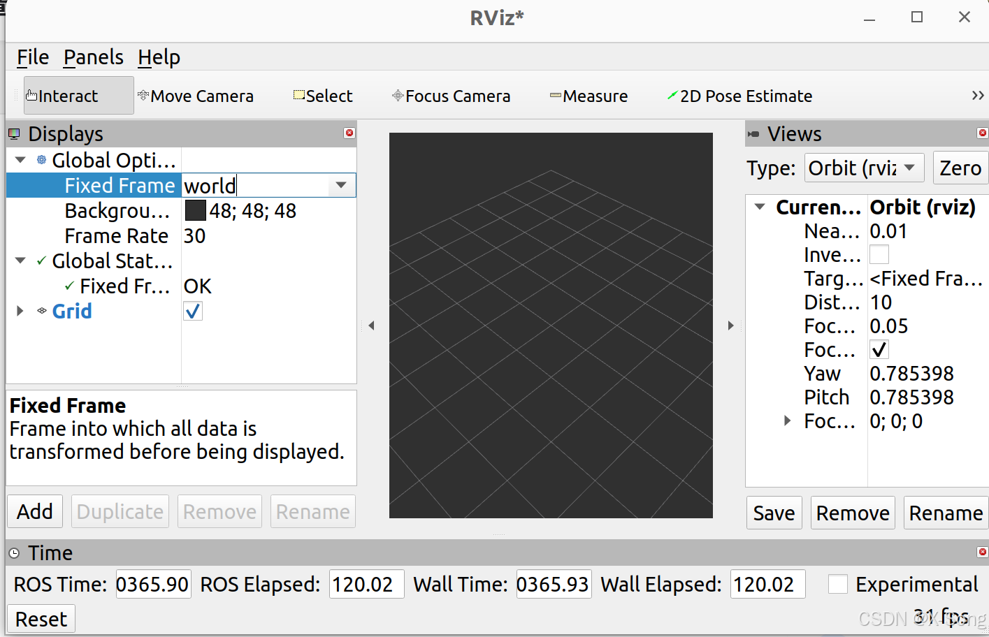Open the Fixed Frame dropdown list

click(341, 185)
